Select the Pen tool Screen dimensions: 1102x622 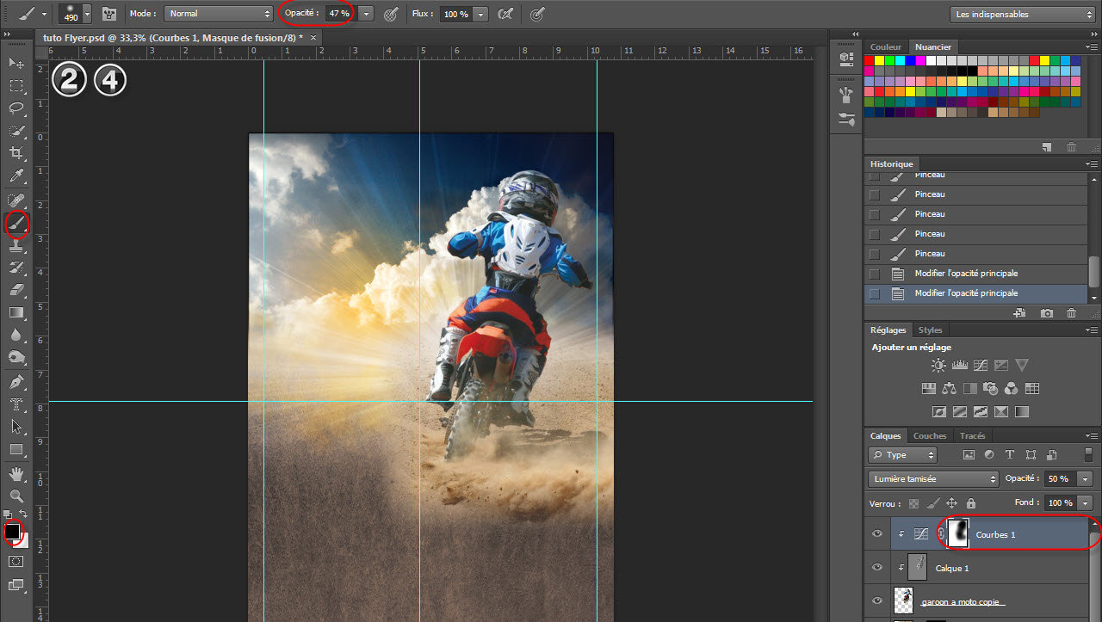pos(16,381)
